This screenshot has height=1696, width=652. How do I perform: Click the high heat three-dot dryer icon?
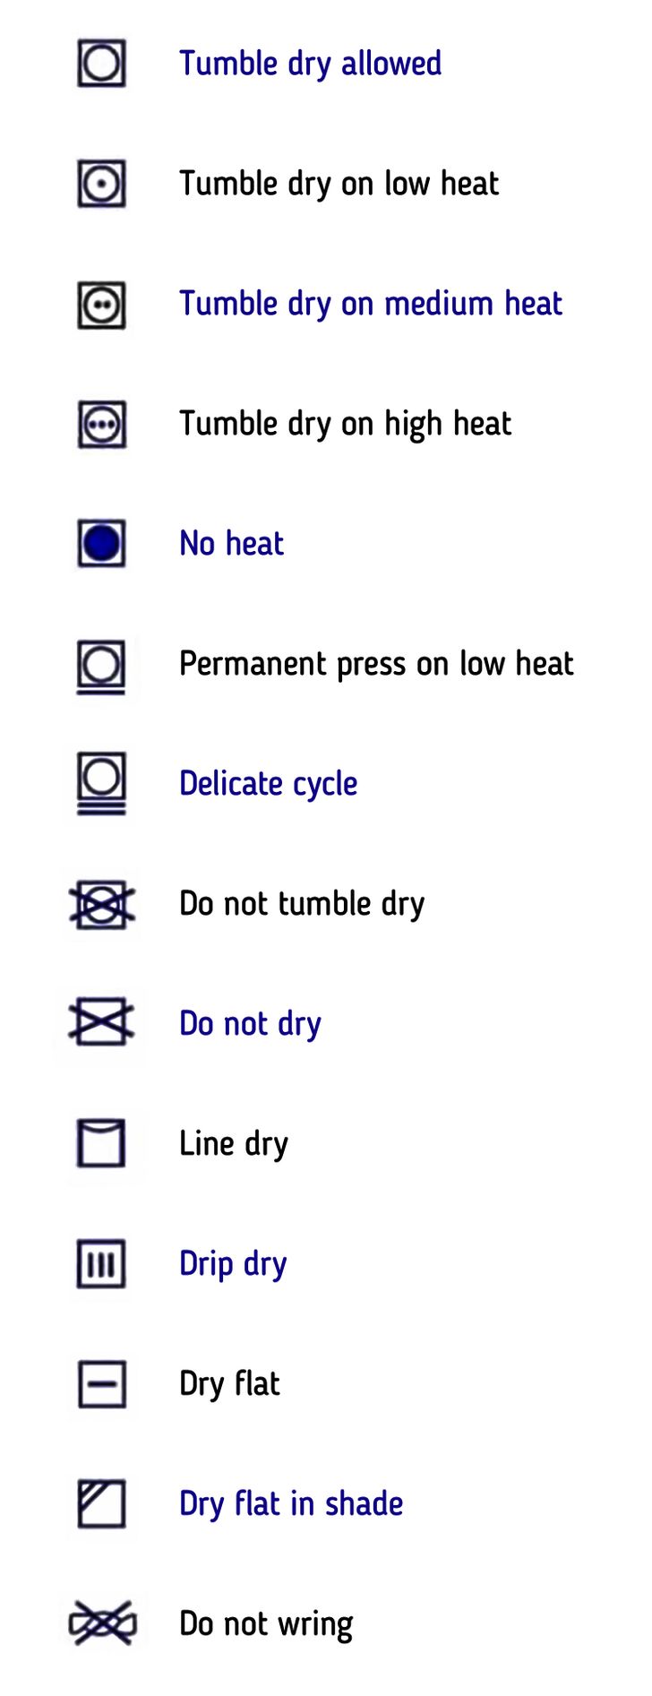[101, 425]
